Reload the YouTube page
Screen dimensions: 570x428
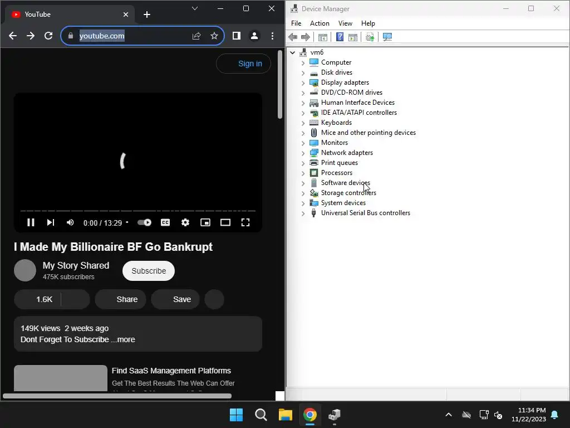pos(48,36)
